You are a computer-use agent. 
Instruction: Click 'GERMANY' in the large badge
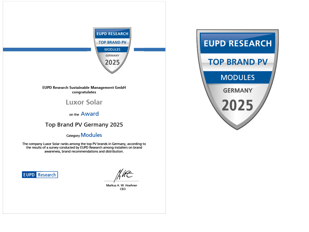238,90
